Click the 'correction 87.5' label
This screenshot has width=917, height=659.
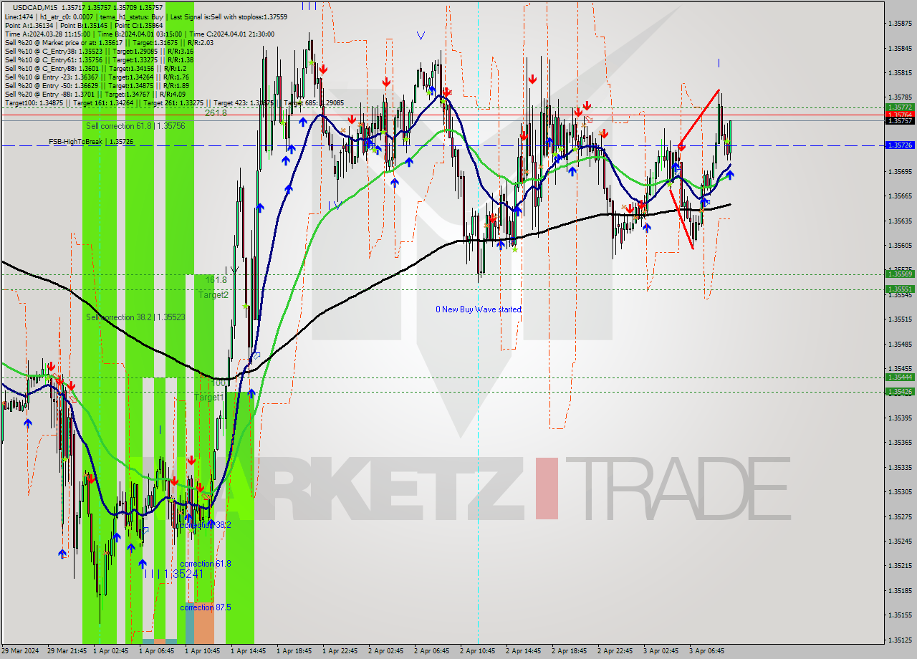[206, 607]
